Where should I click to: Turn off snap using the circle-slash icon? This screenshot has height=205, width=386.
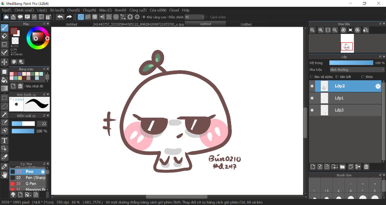pos(81,17)
